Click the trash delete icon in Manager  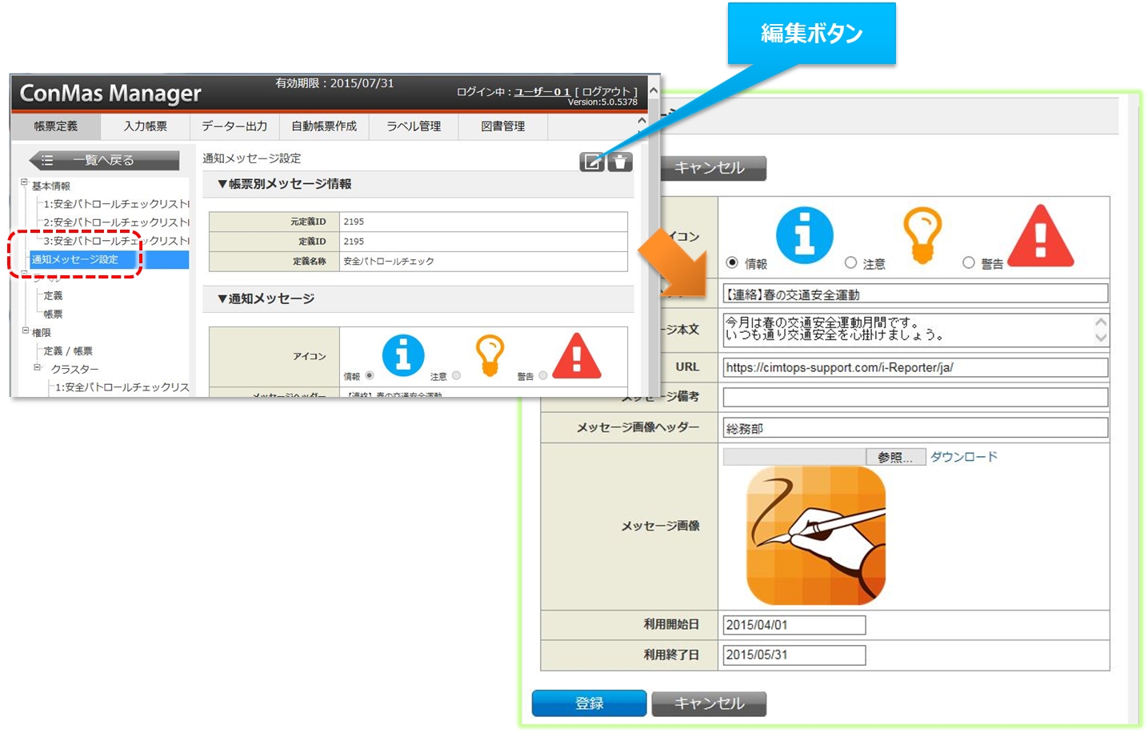pos(620,162)
